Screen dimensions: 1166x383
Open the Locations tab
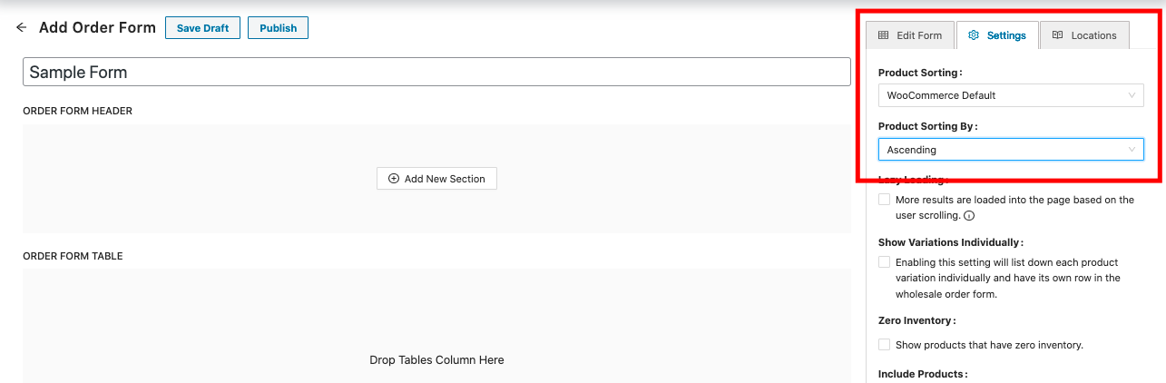click(1084, 35)
